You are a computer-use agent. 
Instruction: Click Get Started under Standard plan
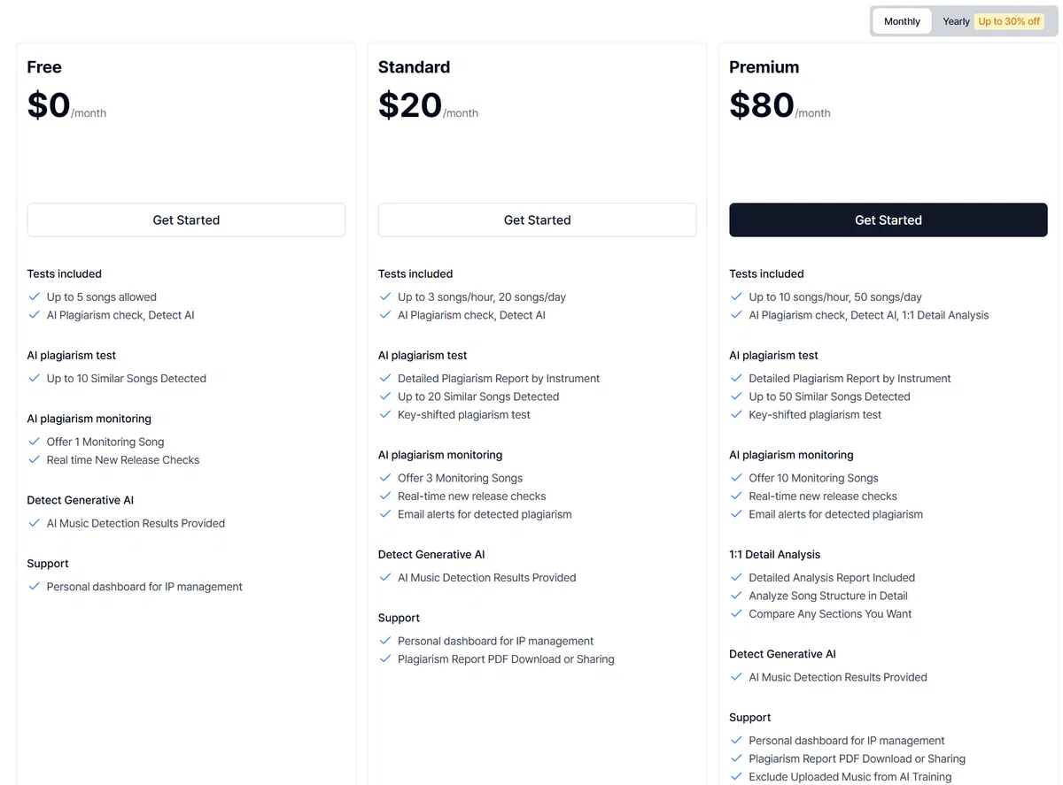coord(537,219)
